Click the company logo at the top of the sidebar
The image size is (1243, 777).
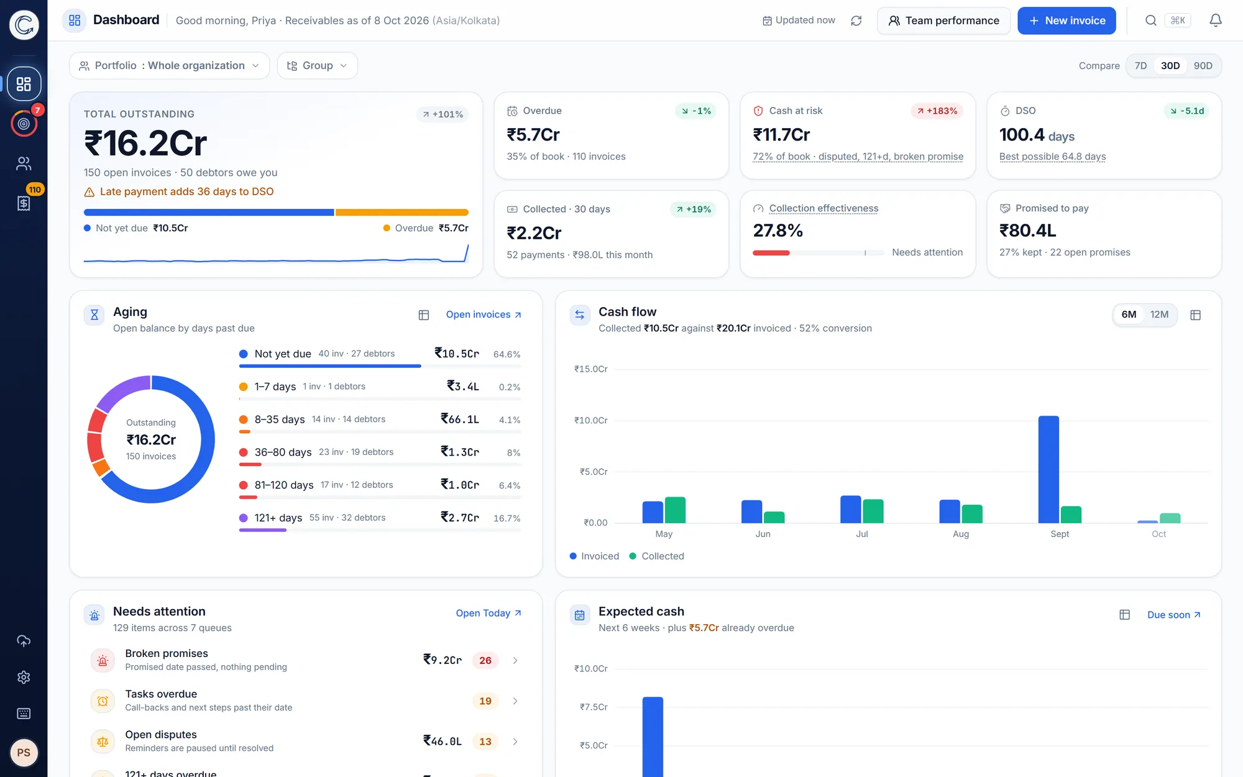tap(24, 25)
